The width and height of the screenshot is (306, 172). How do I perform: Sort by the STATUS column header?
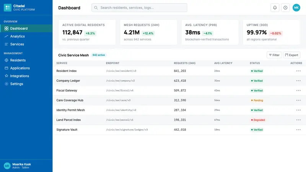tap(255, 63)
